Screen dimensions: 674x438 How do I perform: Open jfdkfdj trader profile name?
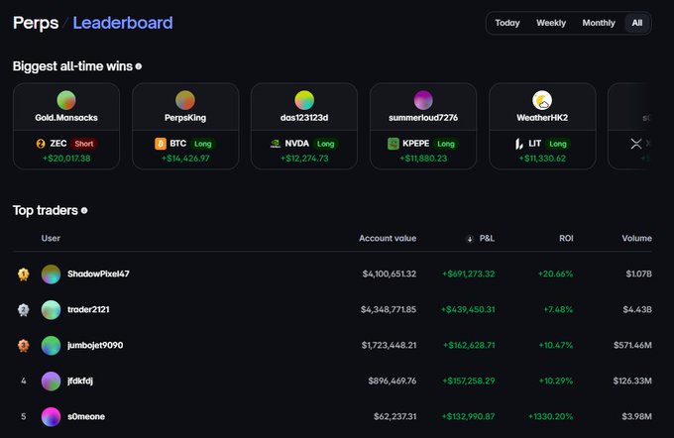point(80,381)
